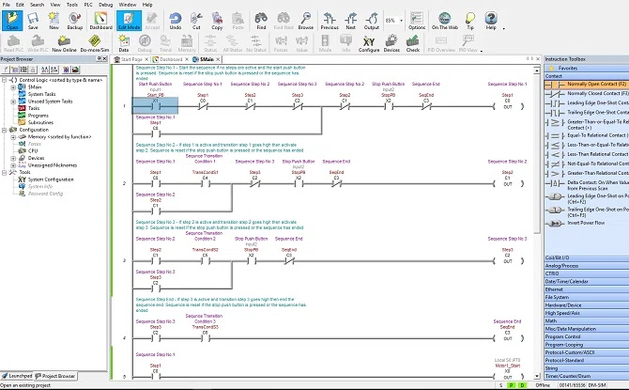This screenshot has width=629, height=390.
Task: Click the Find binoculars icon
Action: tap(261, 21)
